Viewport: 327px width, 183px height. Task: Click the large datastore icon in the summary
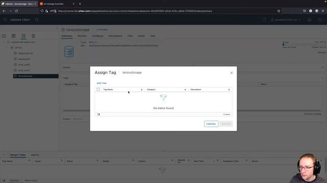pyautogui.click(x=69, y=51)
